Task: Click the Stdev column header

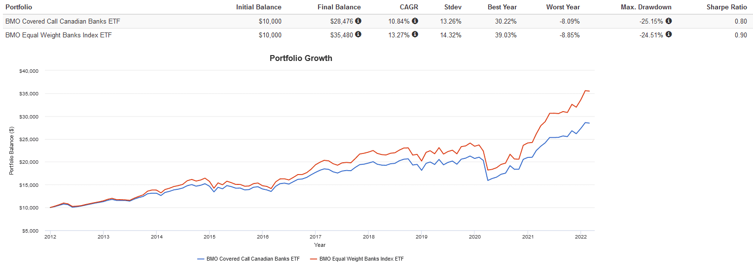Action: tap(452, 7)
